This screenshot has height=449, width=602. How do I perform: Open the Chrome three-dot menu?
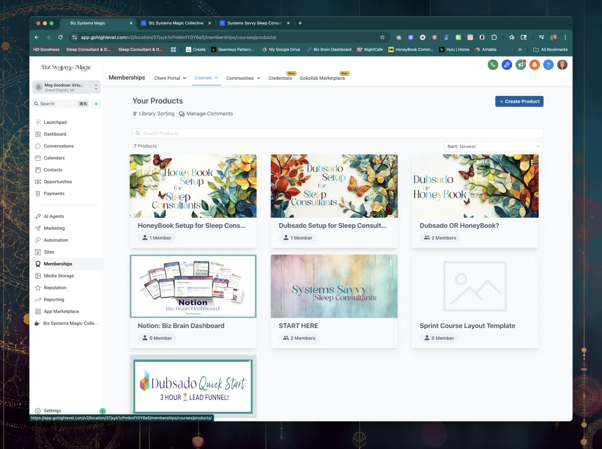pos(565,37)
